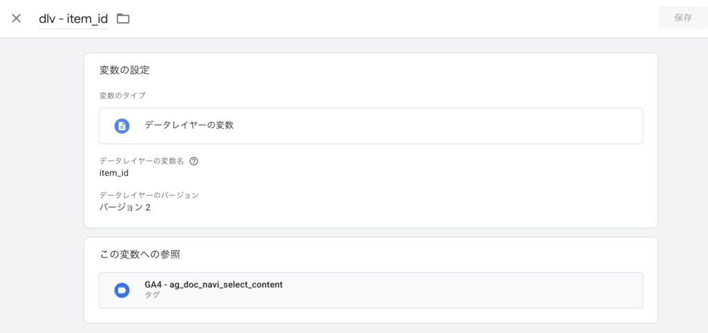The image size is (708, 333).
Task: Select the データレイヤーの変数 type text
Action: tap(189, 125)
